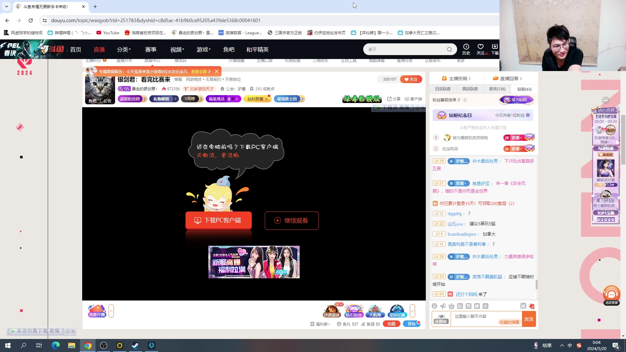Open the 星际狂飙 gift icon
The image size is (626, 352).
point(397,311)
